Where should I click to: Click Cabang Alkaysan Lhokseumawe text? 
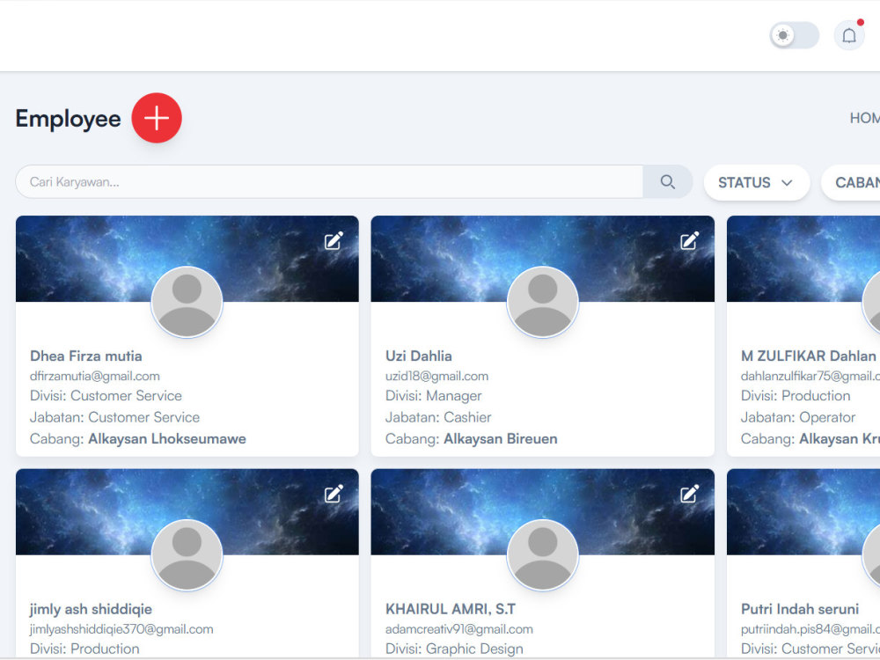pos(138,439)
